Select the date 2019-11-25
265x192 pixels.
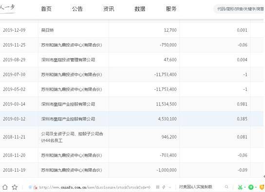click(x=14, y=45)
